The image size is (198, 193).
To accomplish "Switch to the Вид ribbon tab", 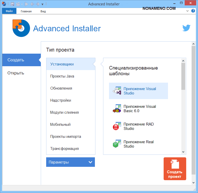I will click(43, 11).
